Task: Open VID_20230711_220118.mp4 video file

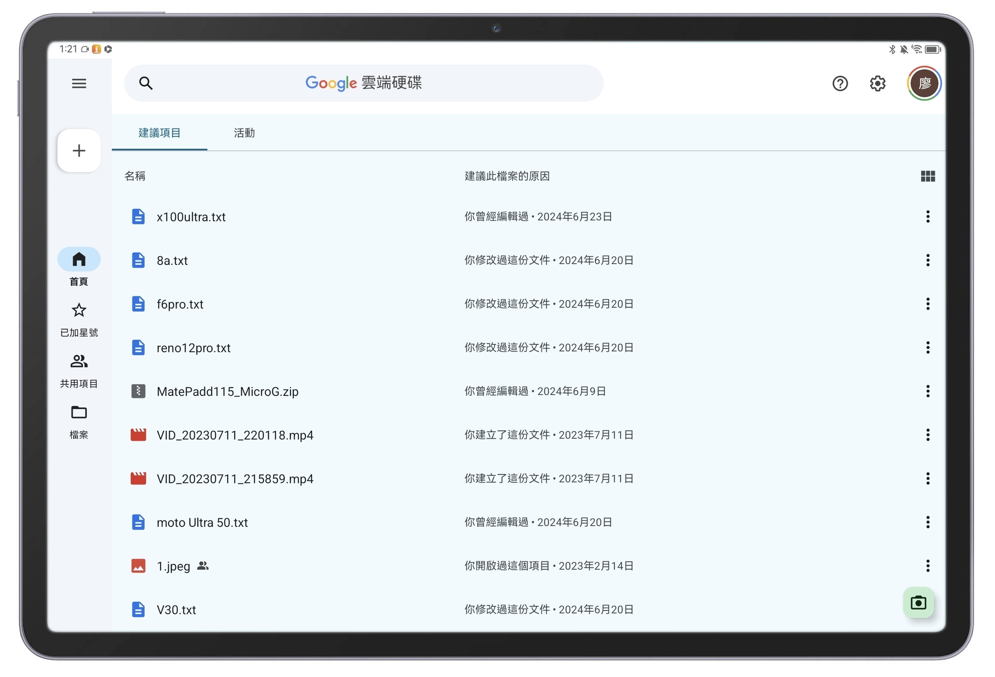Action: tap(235, 435)
